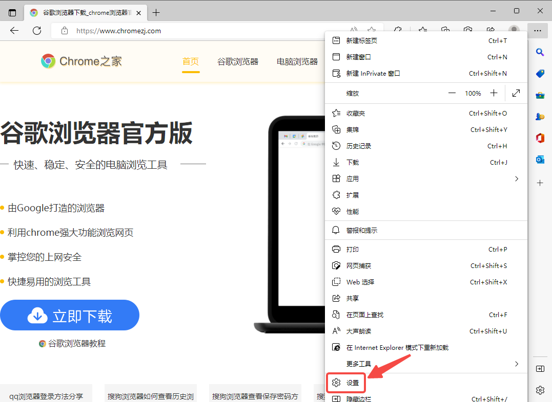This screenshot has height=402, width=552.
Task: Select 打印 from the menu
Action: 426,249
